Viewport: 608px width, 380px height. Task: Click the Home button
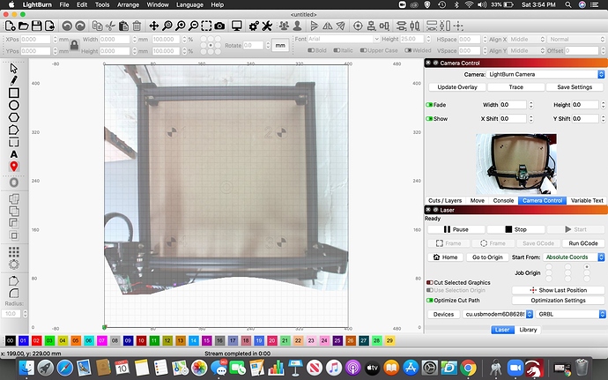coord(445,257)
